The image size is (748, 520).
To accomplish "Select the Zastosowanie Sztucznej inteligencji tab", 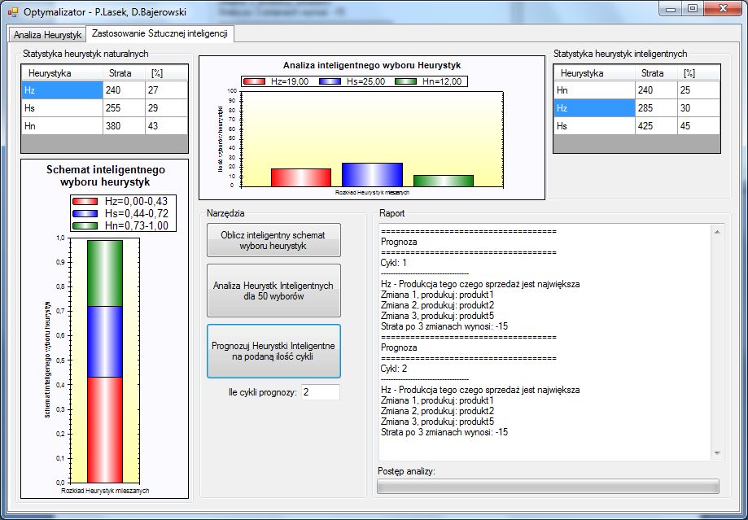I will (x=160, y=34).
